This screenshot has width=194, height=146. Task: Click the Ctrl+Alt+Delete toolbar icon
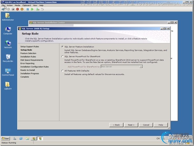pyautogui.click(x=3, y=9)
